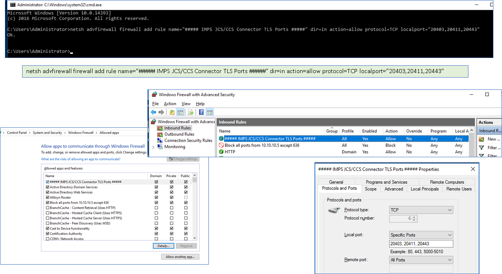The height and width of the screenshot is (274, 502).
Task: Click the green allow icon of IMPS rule
Action: tap(222, 139)
